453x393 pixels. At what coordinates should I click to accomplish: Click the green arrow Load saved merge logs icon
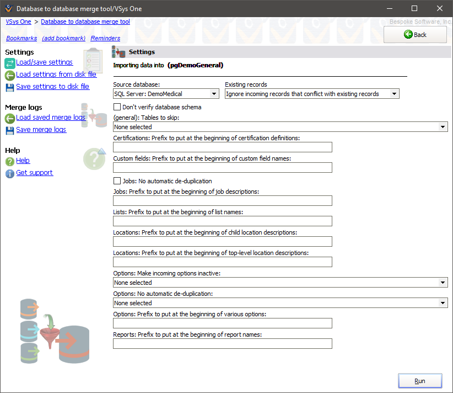10,118
